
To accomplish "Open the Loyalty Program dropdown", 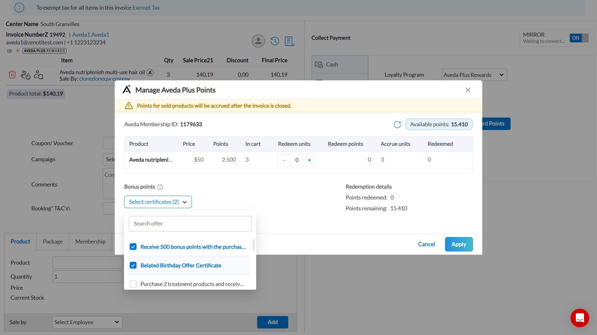I will (x=474, y=75).
